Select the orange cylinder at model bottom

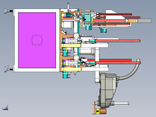103,111
